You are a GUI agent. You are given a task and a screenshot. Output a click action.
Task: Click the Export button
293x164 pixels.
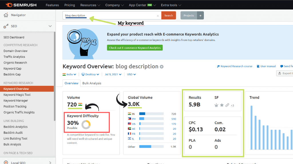285,73
